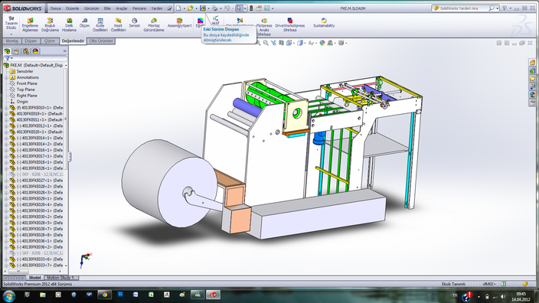The height and width of the screenshot is (303, 539).
Task: Select Right Plane in tree
Action: coord(27,96)
